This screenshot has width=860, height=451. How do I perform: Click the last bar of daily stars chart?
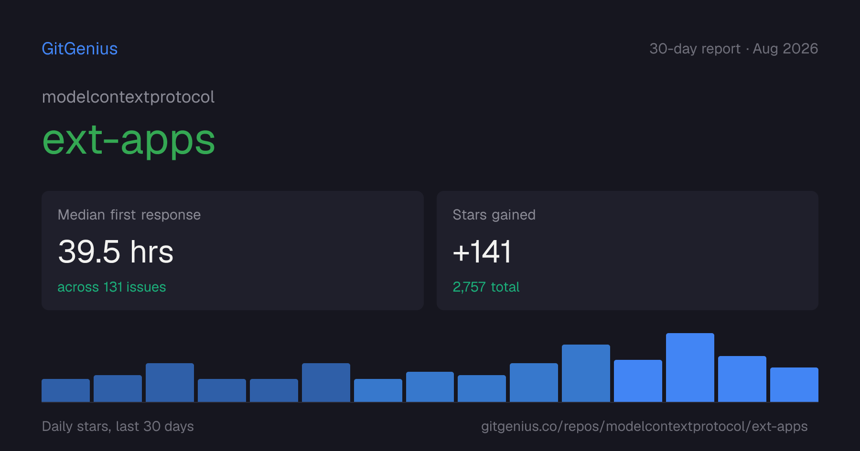click(x=794, y=385)
